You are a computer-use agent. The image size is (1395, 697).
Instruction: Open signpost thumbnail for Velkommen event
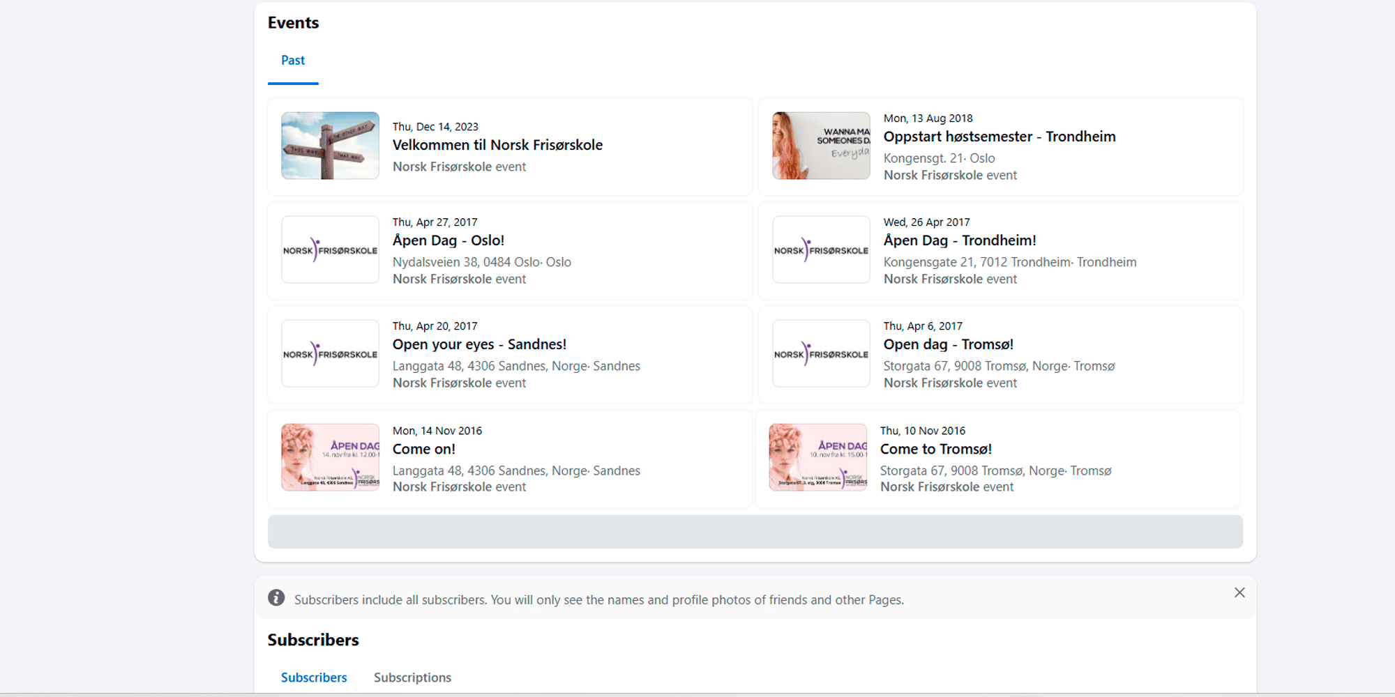(x=330, y=146)
